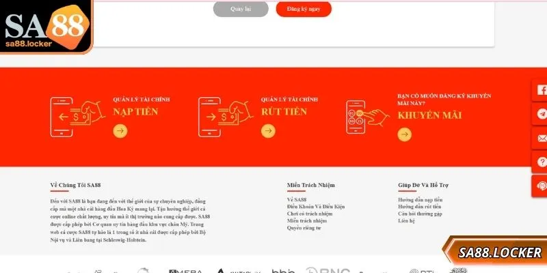Open Câu hỏi thường gặp link
Image resolution: width=547 pixels, height=273 pixels.
point(420,214)
